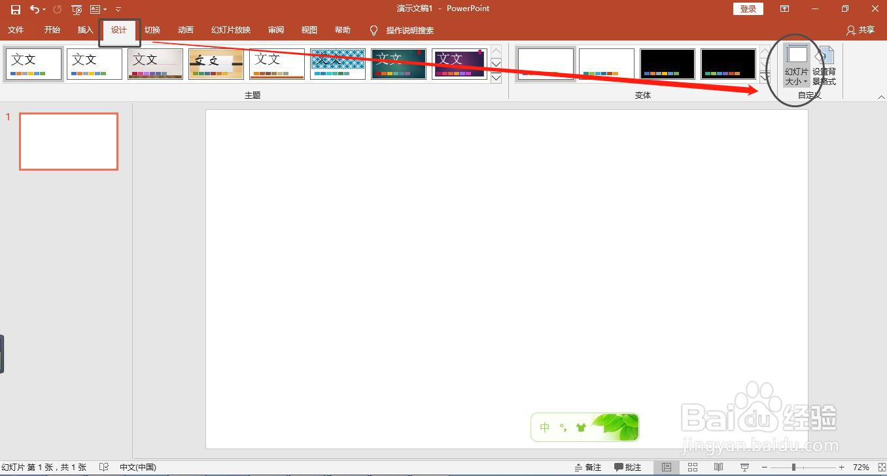Select the second white variant
This screenshot has height=476, width=887.
coord(607,64)
